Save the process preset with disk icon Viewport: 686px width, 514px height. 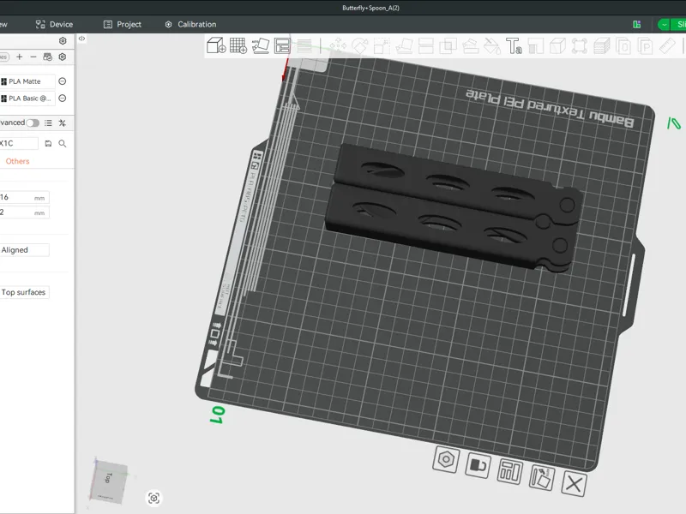click(48, 143)
